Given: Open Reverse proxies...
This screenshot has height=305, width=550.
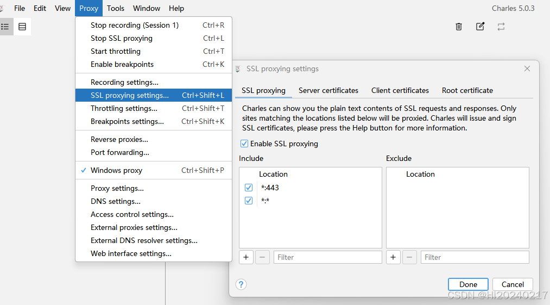Looking at the screenshot, I should pyautogui.click(x=154, y=140).
